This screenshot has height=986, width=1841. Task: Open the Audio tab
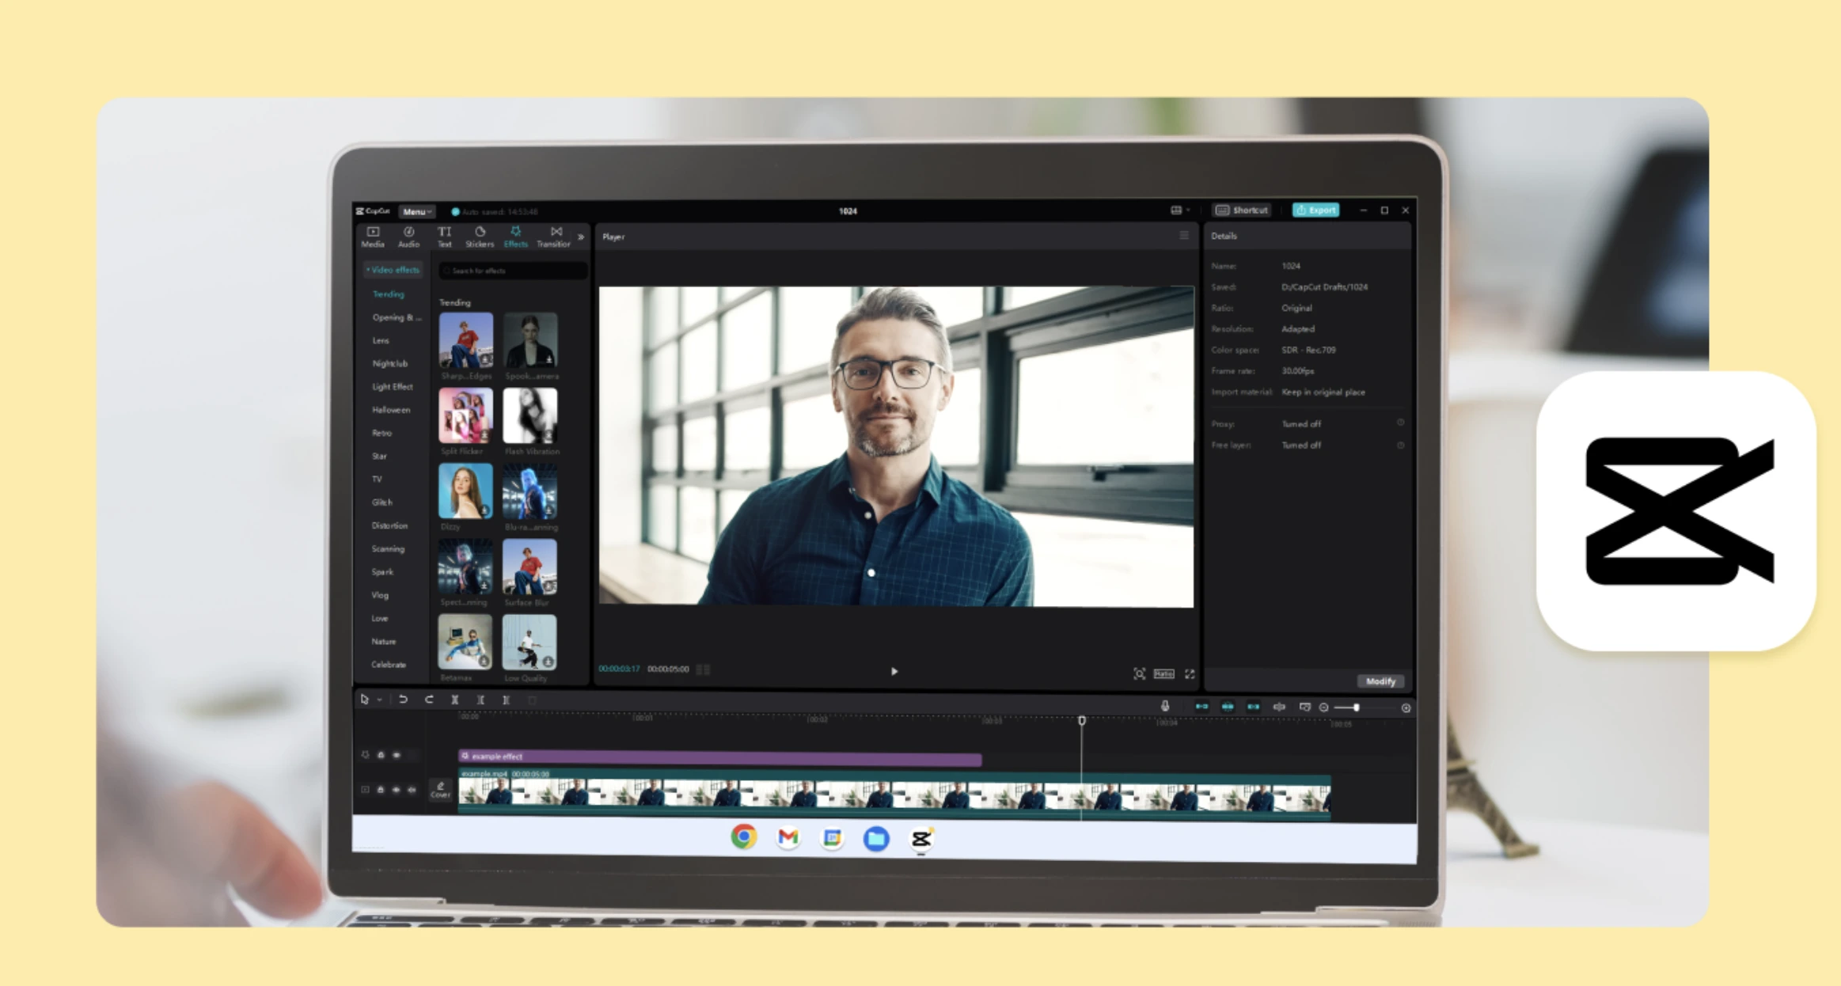408,237
